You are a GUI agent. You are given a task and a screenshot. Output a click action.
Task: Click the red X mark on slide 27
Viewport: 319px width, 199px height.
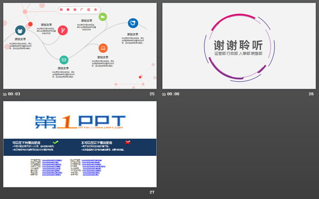pyautogui.click(x=128, y=142)
